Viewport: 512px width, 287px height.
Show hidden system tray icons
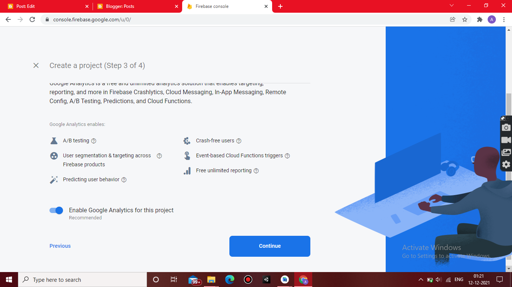(421, 280)
